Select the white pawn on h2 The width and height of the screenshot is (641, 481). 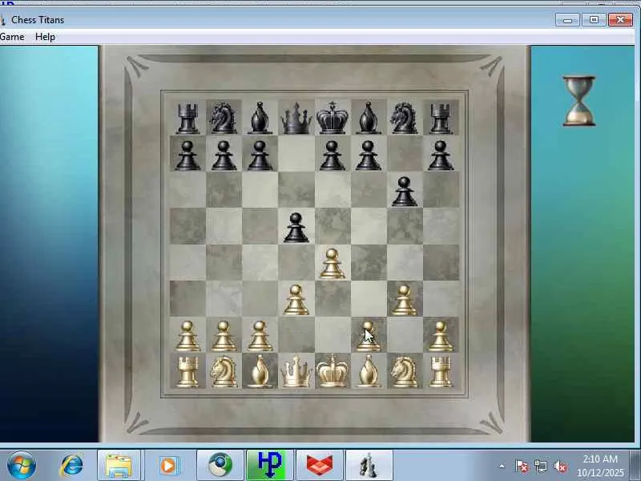tap(441, 336)
